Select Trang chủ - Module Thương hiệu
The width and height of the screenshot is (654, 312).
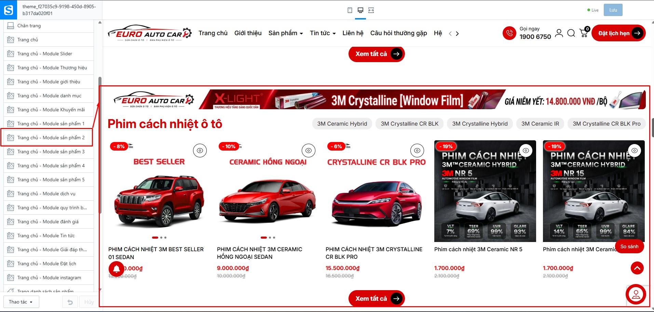[x=49, y=68]
